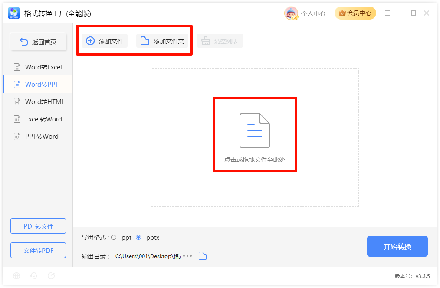This screenshot has height=288, width=440.
Task: Click the 添加文件夹 add folder button
Action: tap(162, 41)
